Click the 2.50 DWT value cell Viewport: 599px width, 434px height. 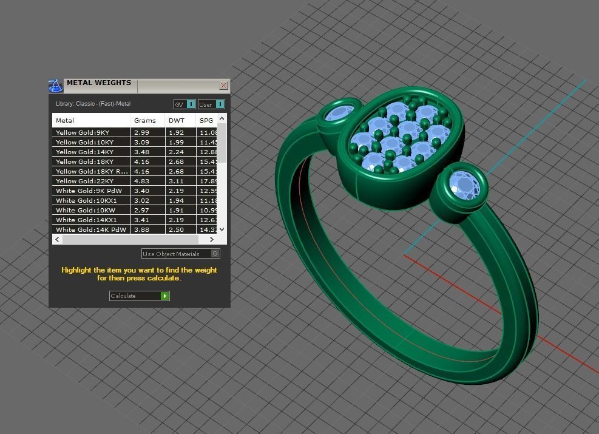181,229
